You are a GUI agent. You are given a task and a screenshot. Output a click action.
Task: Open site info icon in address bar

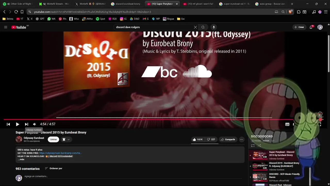[30, 12]
